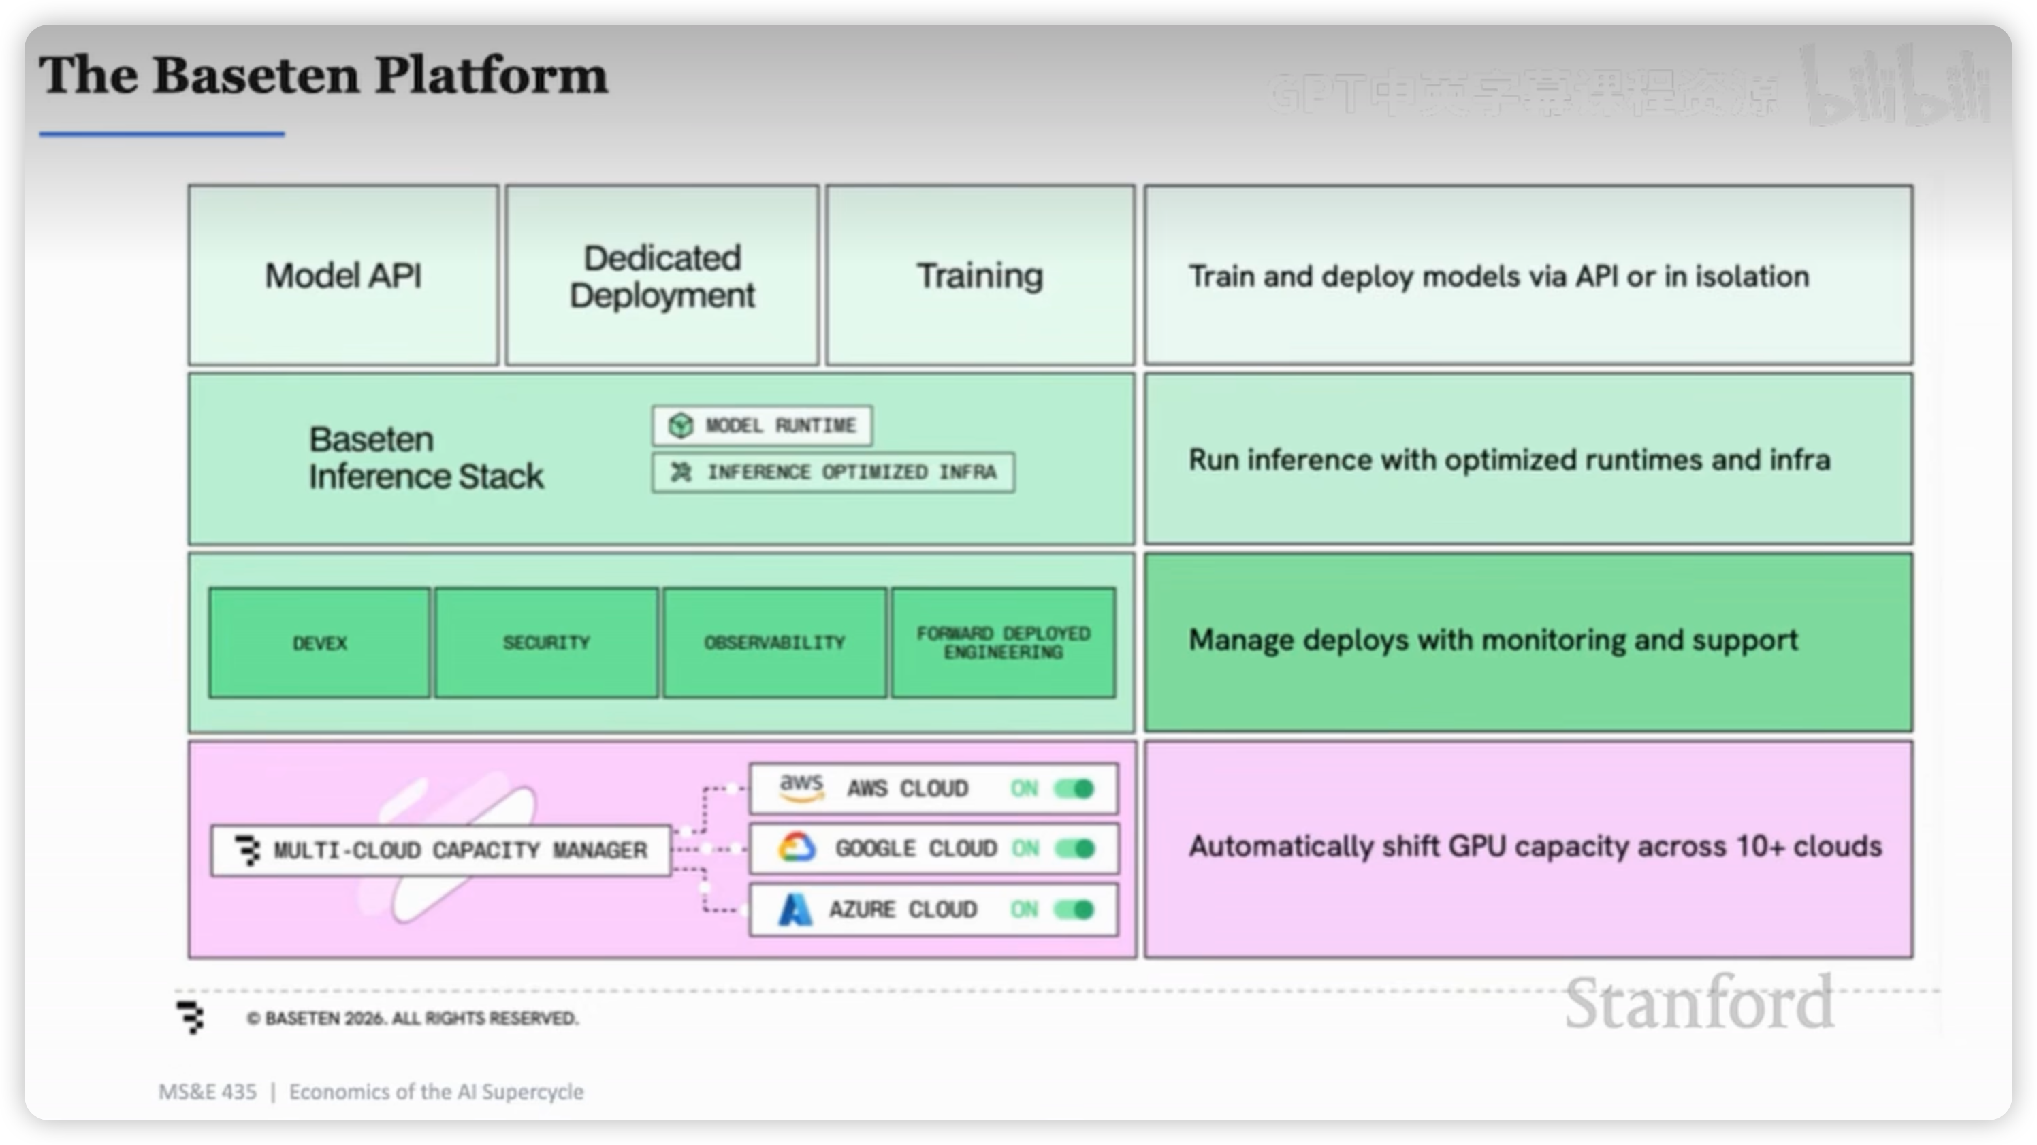Click the MODEL RUNTIME label

point(780,425)
